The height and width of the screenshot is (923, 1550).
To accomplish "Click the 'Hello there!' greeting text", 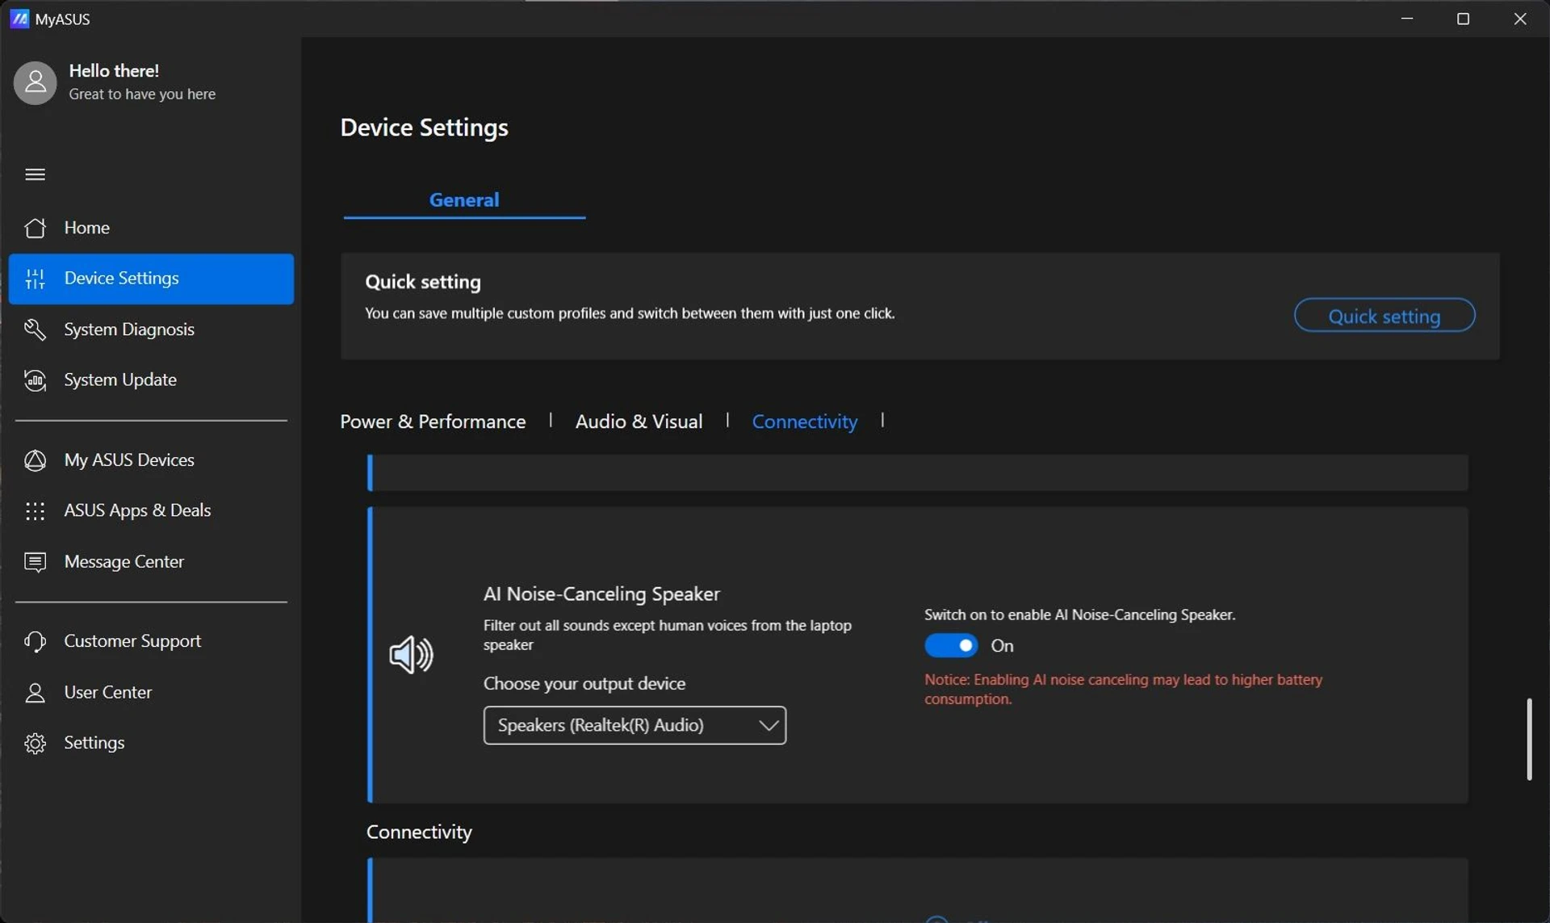I will click(x=114, y=71).
